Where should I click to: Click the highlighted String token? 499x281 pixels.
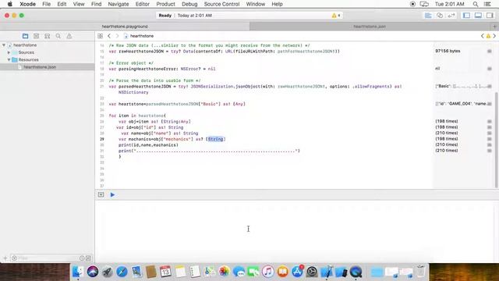216,139
